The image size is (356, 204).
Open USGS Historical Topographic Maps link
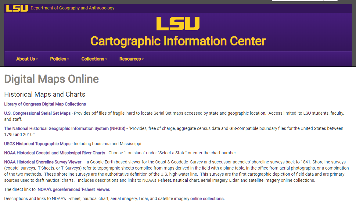[x=37, y=144]
